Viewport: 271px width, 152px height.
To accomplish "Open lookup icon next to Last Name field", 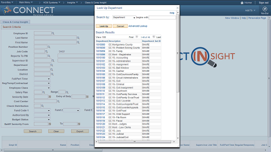I will pyautogui.click(x=78, y=38).
